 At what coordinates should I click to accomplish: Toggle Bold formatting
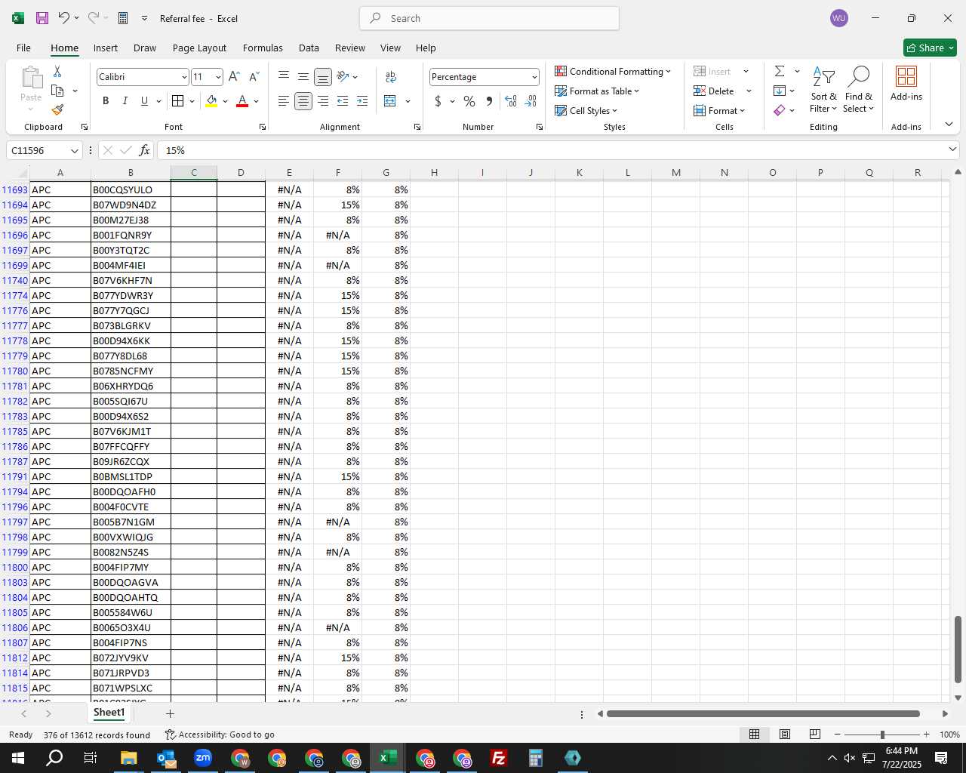106,101
